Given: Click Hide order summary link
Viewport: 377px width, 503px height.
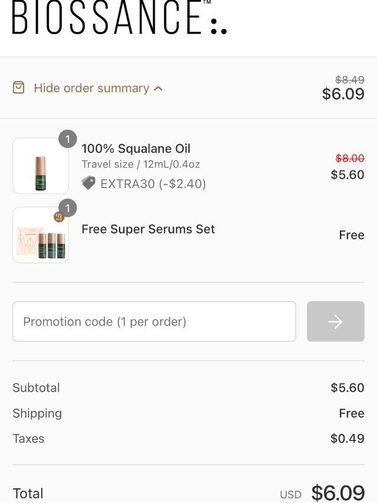Looking at the screenshot, I should click(91, 88).
